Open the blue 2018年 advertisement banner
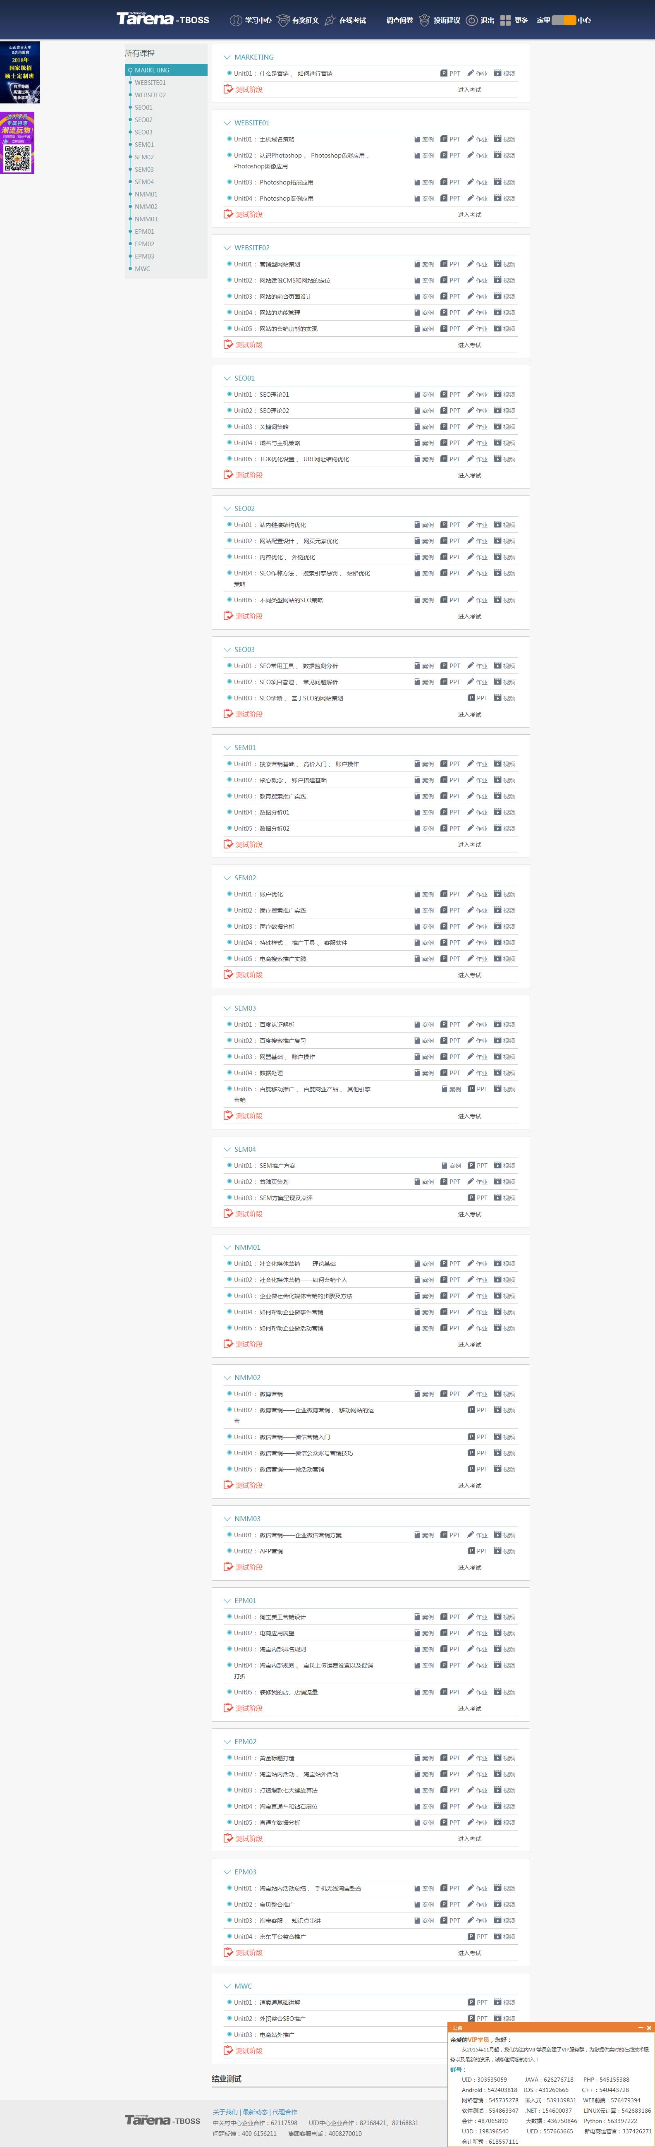The height and width of the screenshot is (2147, 655). click(x=20, y=72)
